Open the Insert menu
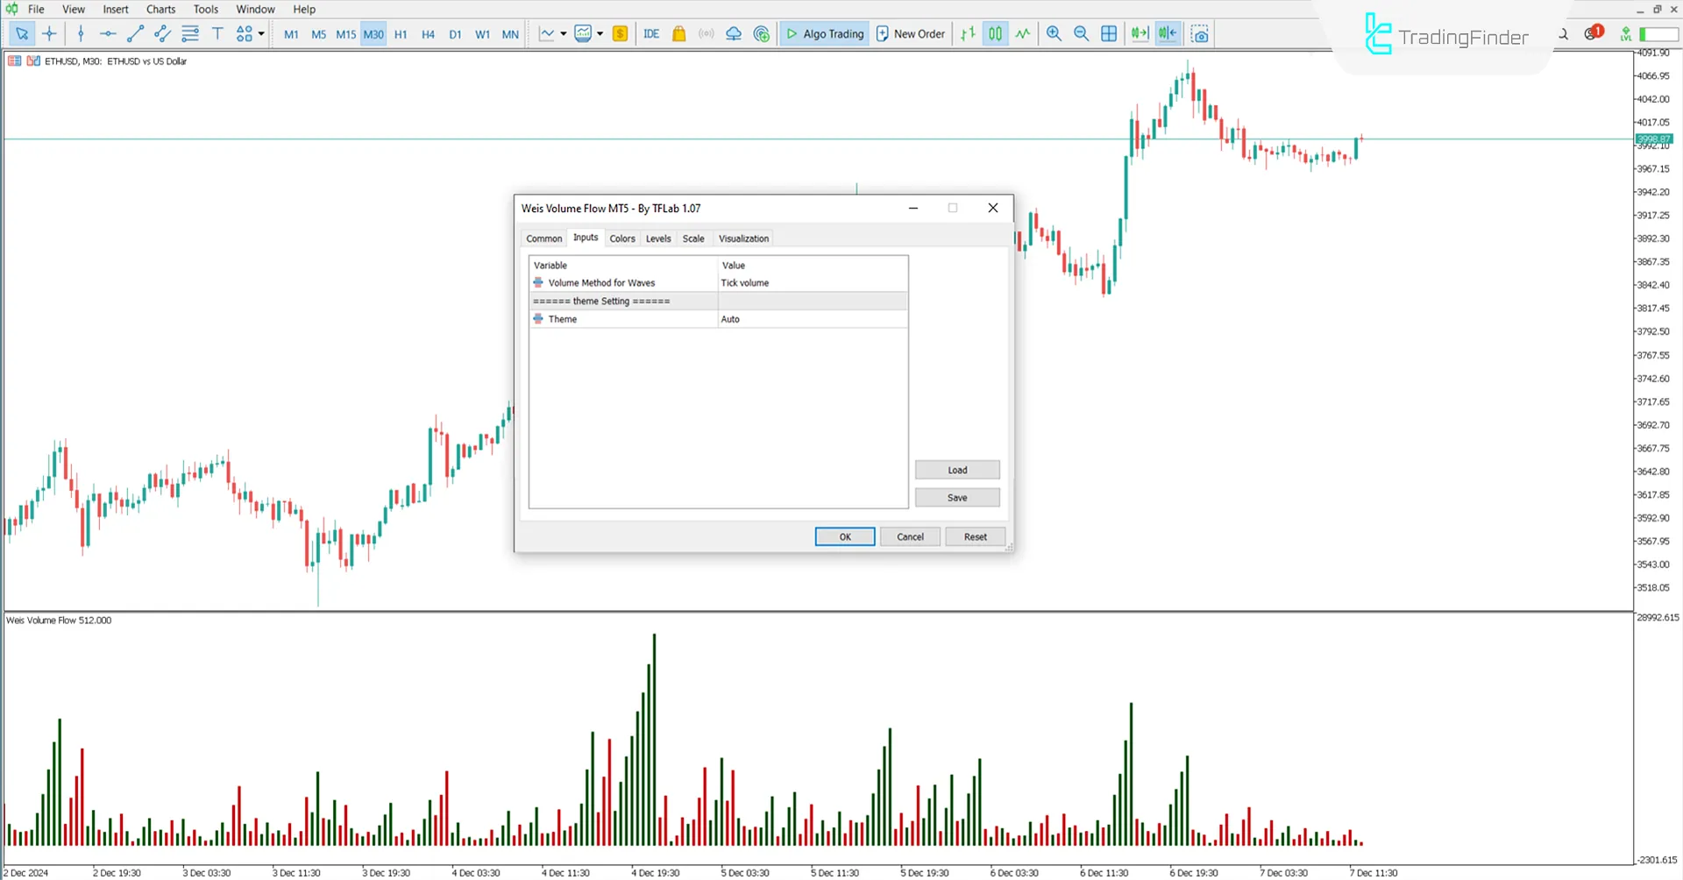This screenshot has width=1683, height=880. pos(116,10)
